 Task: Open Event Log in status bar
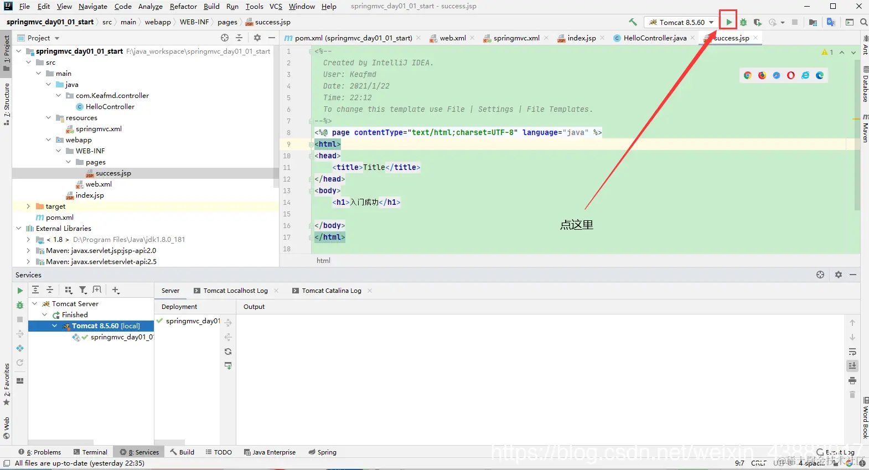tap(836, 452)
